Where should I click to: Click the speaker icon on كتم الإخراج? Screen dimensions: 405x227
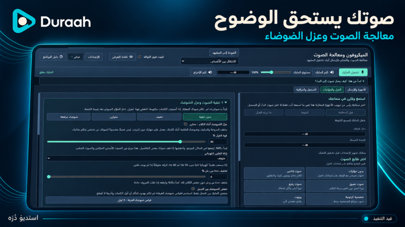pos(210,73)
